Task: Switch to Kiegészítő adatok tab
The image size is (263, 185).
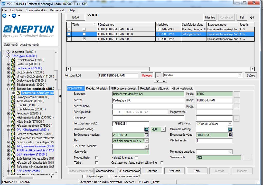Action: pyautogui.click(x=97, y=88)
